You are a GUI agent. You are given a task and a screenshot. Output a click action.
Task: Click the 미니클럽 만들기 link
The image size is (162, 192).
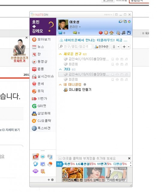point(80,90)
